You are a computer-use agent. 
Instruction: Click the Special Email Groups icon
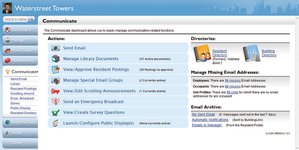(x=55, y=80)
